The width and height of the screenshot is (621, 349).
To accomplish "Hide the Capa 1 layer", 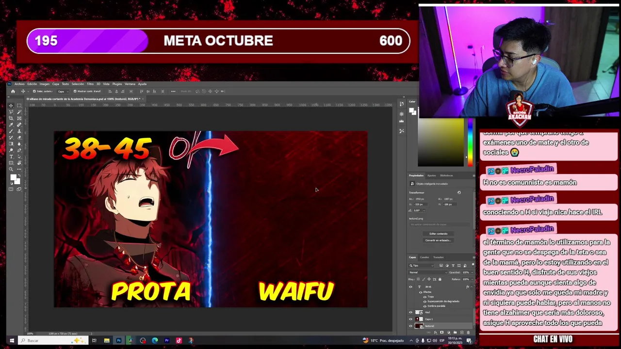I will pyautogui.click(x=410, y=319).
